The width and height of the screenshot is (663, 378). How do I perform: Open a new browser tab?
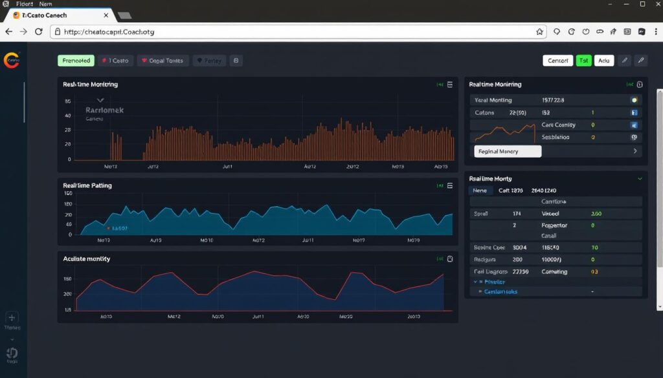point(124,16)
